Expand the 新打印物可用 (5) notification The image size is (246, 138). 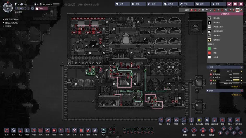pos(12,20)
